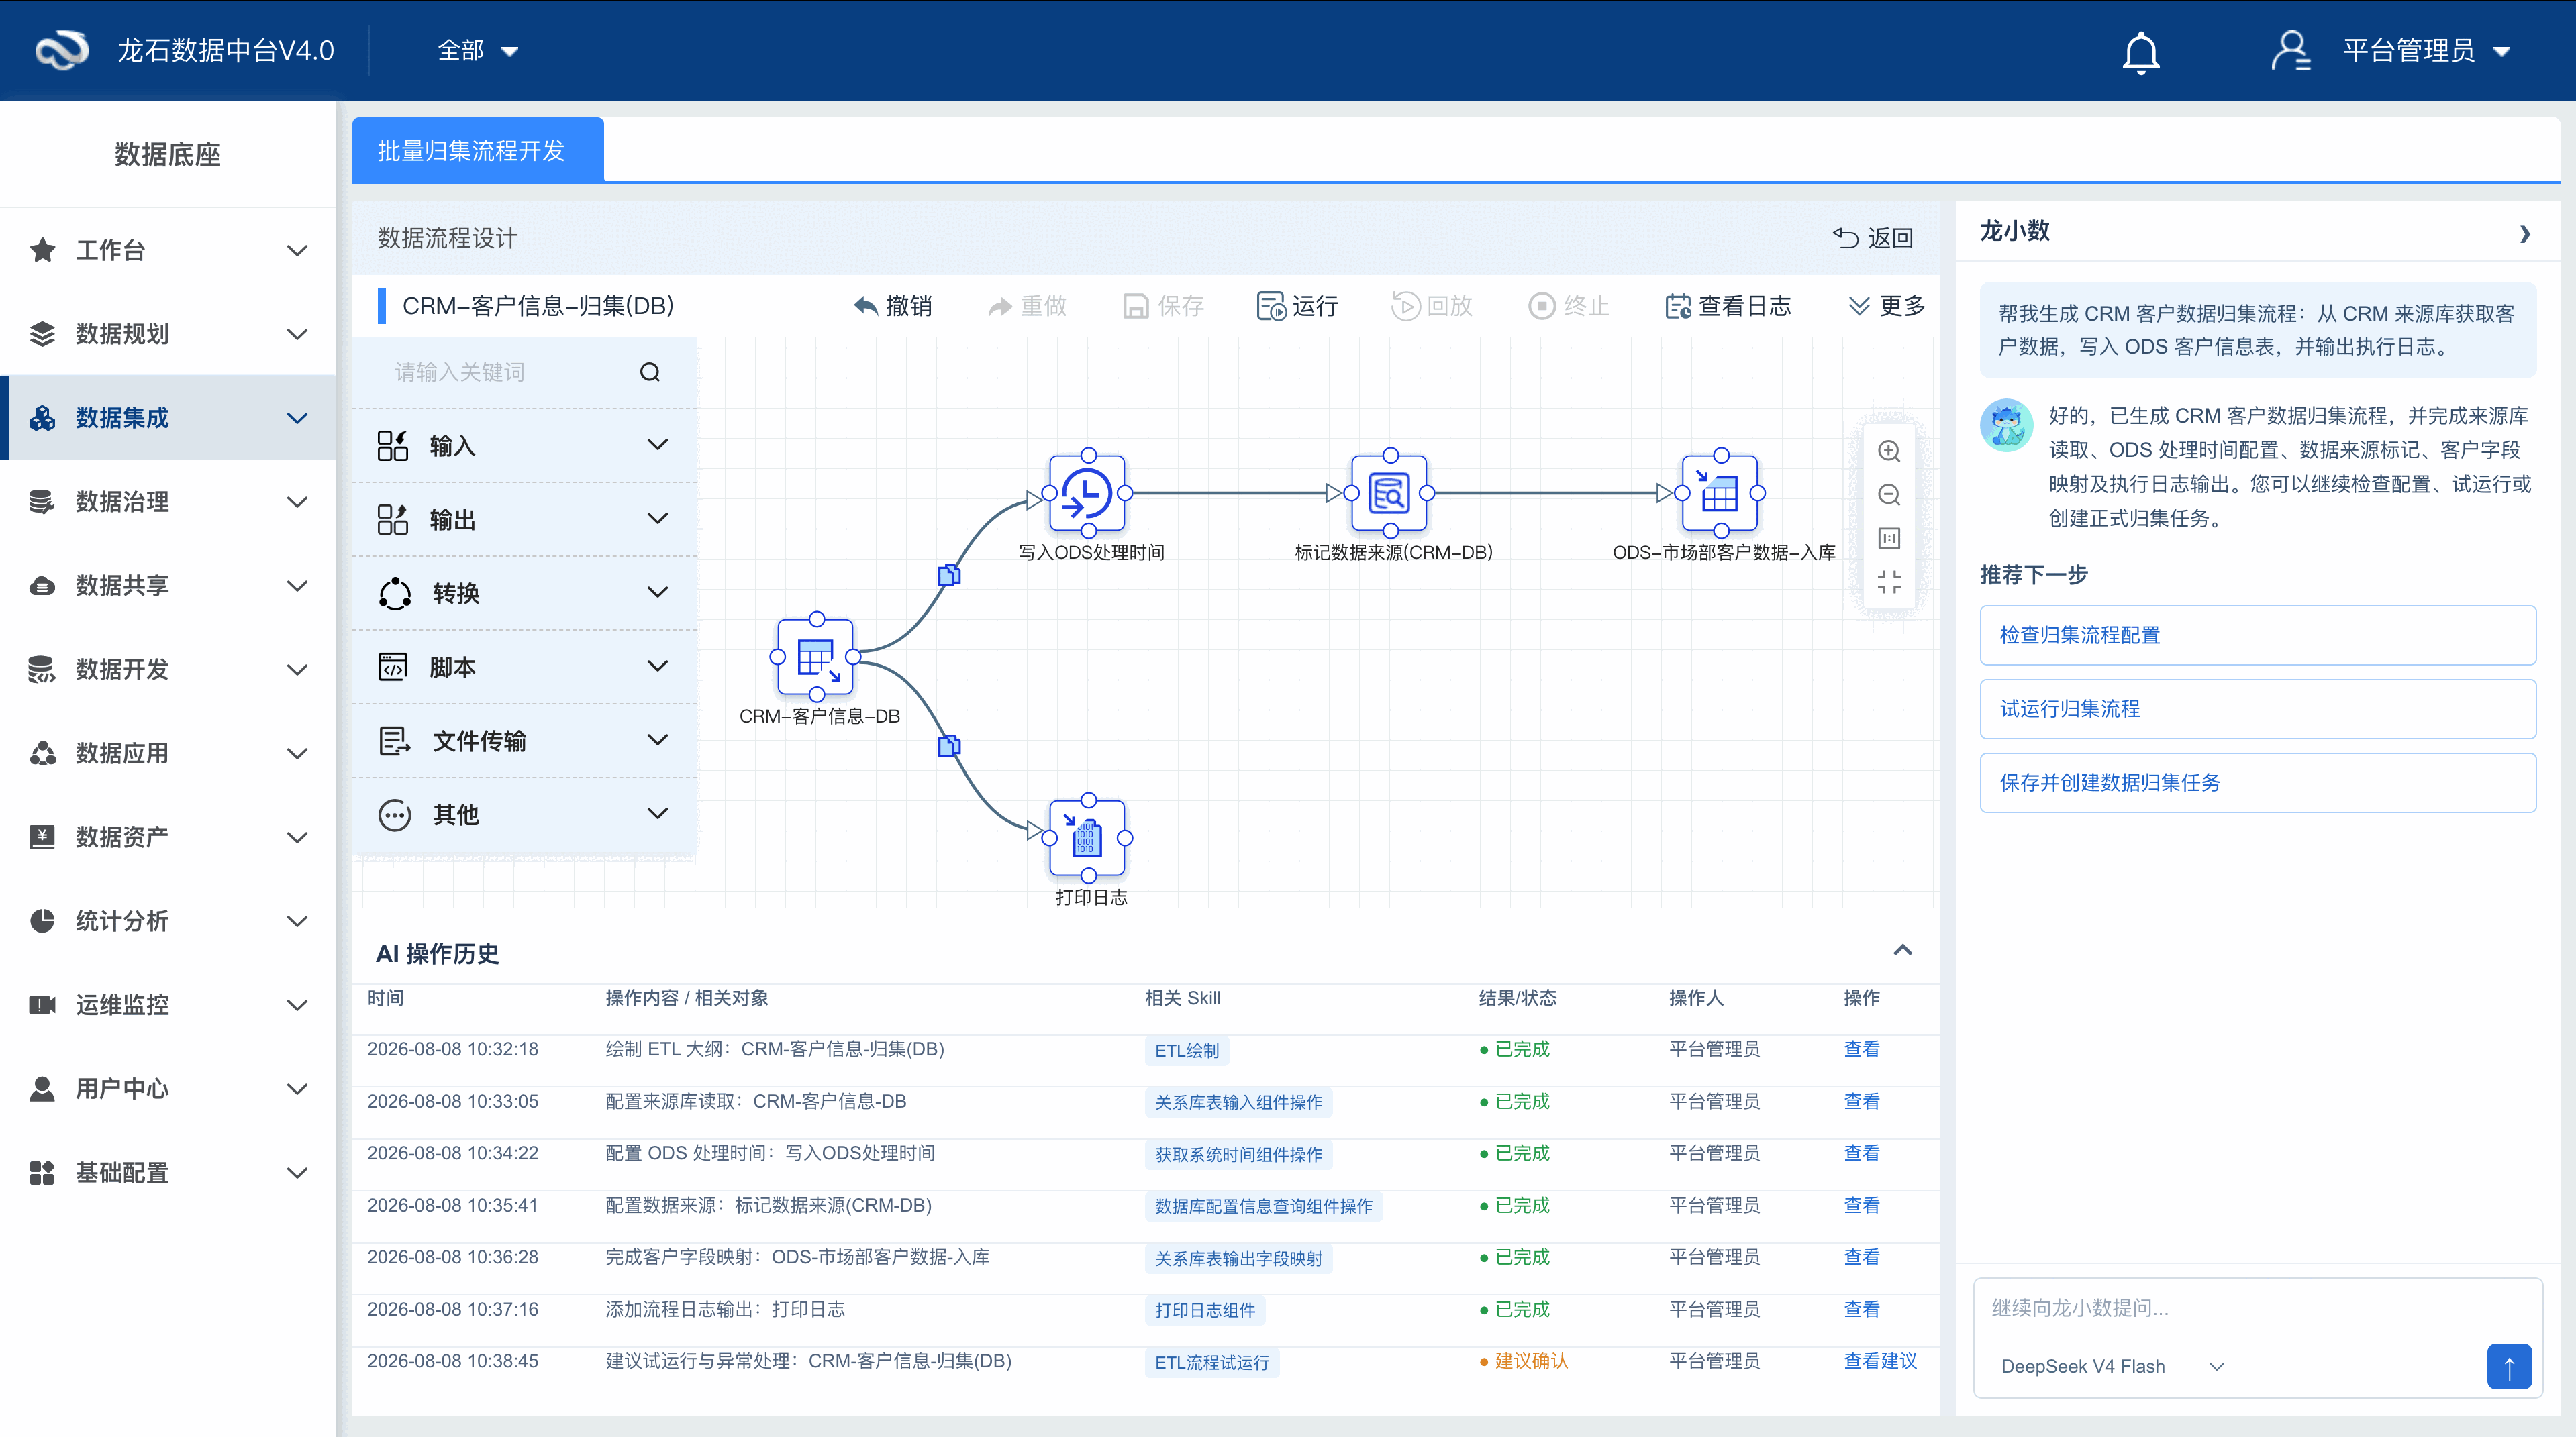Open 数据治理 in the sidebar
The width and height of the screenshot is (2576, 1437).
point(168,502)
